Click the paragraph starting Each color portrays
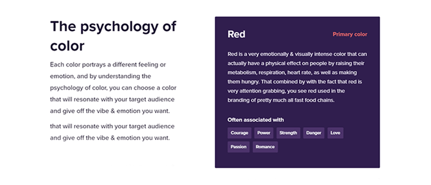 [113, 88]
